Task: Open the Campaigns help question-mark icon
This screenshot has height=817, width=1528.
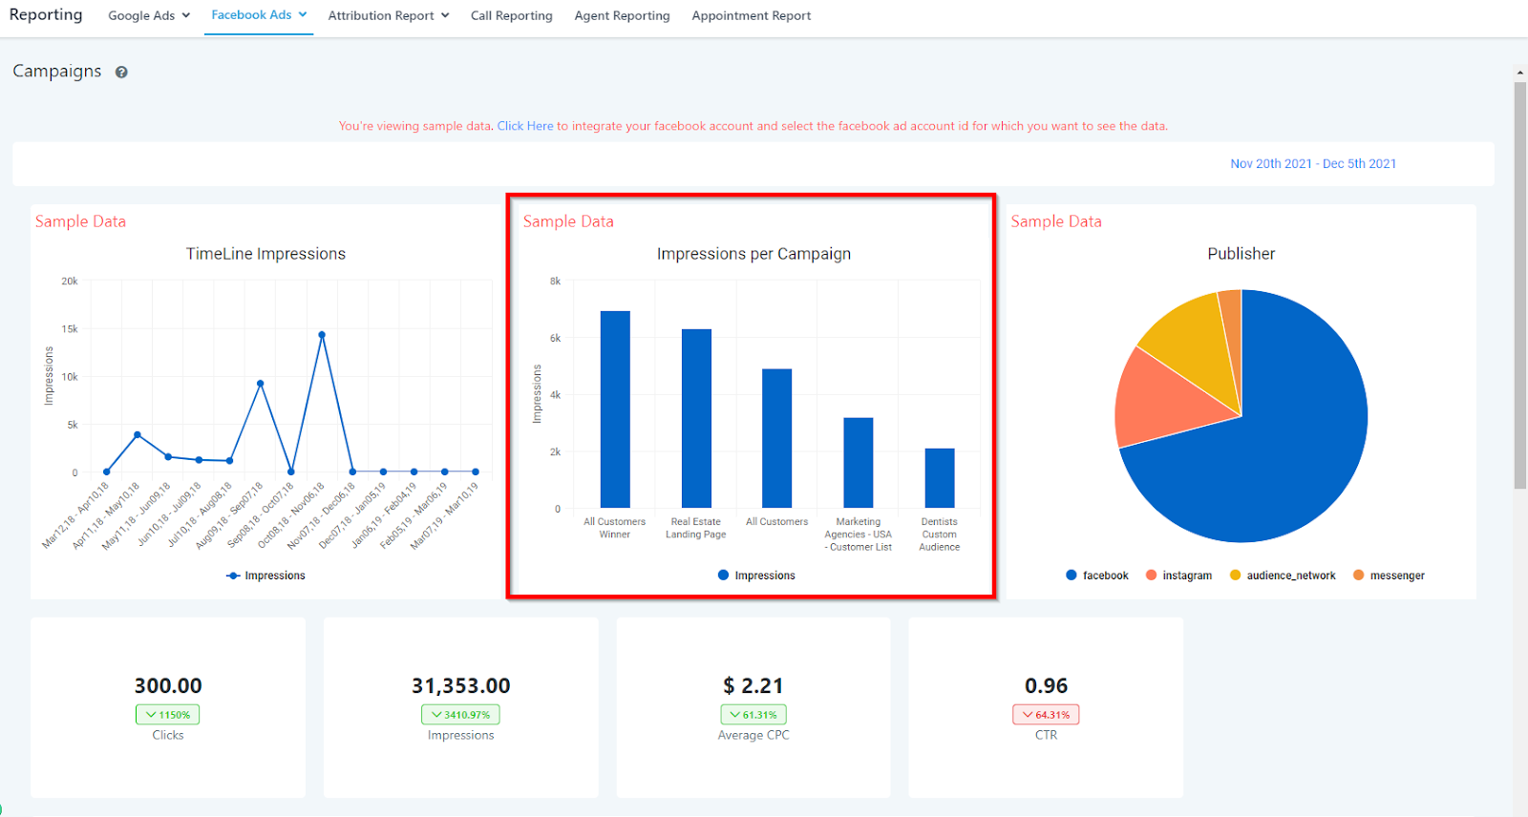Action: click(x=121, y=72)
